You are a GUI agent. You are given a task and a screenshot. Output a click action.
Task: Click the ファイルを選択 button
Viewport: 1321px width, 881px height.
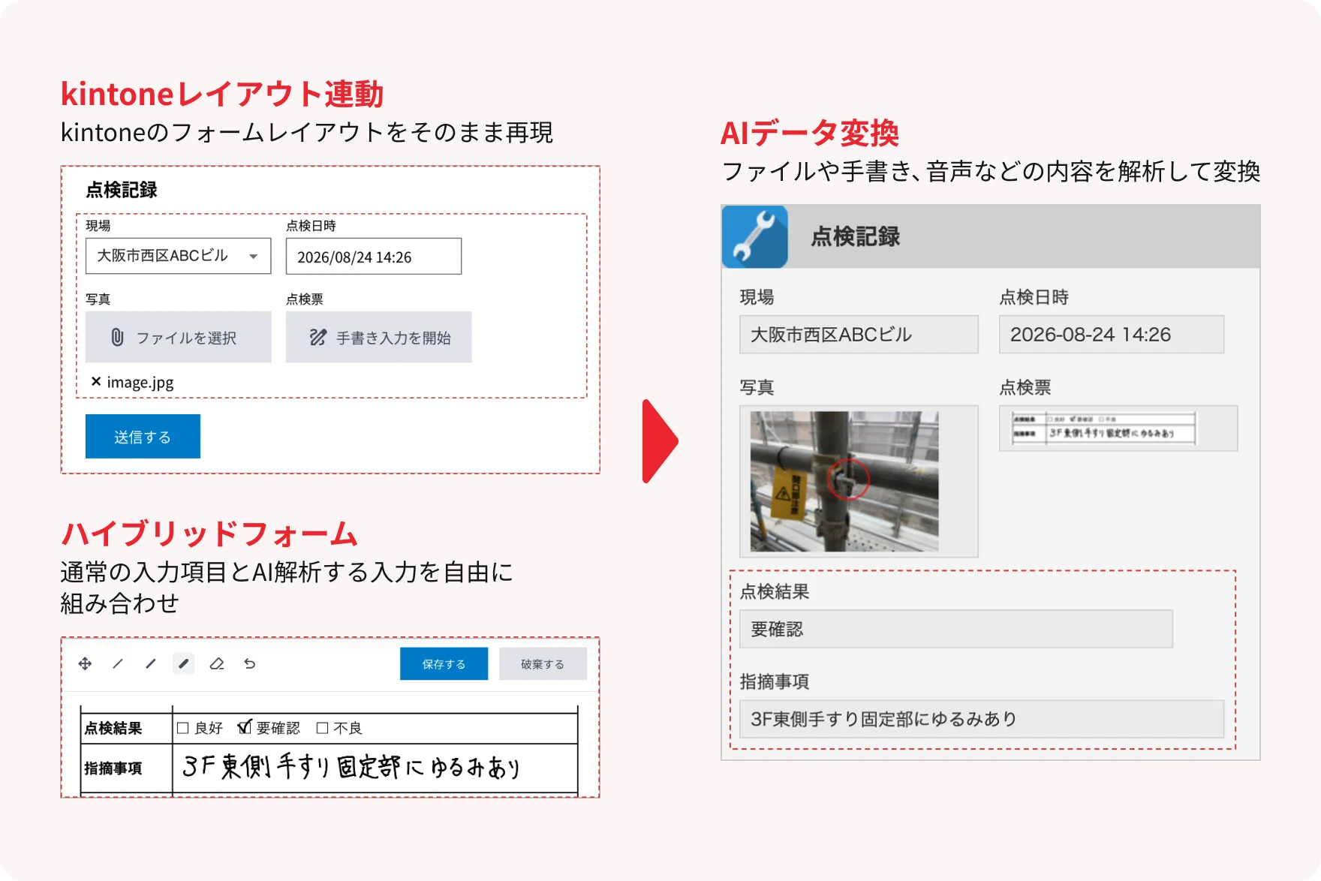pyautogui.click(x=179, y=338)
